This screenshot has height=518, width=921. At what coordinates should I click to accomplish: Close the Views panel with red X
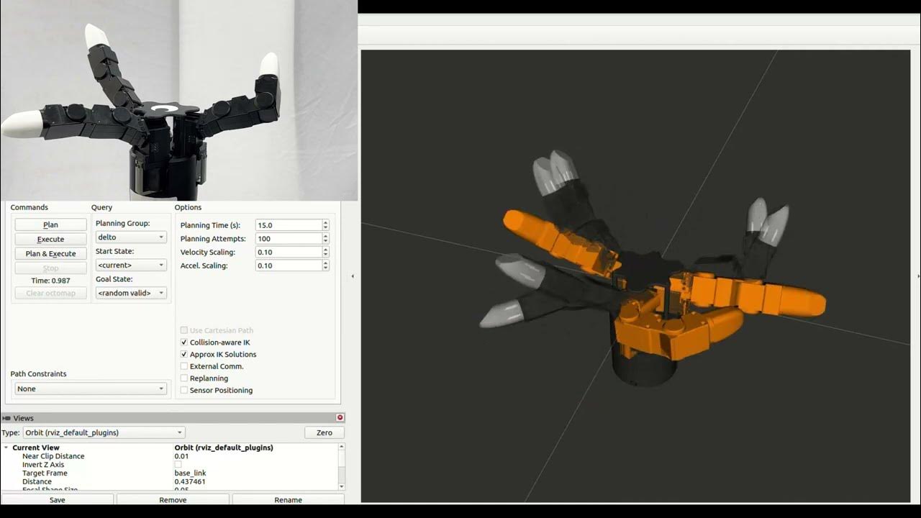click(340, 418)
